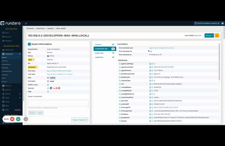Select the crowdstrike.dev source tab
This screenshot has height=146, width=225.
(105, 49)
